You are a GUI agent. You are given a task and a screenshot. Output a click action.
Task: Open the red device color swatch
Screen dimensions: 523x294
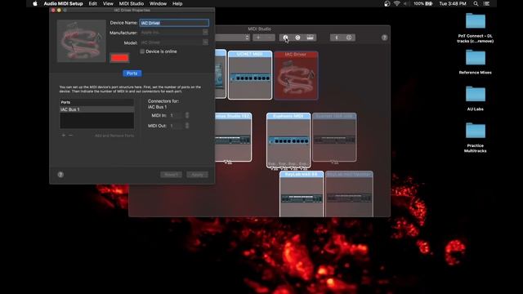119,58
